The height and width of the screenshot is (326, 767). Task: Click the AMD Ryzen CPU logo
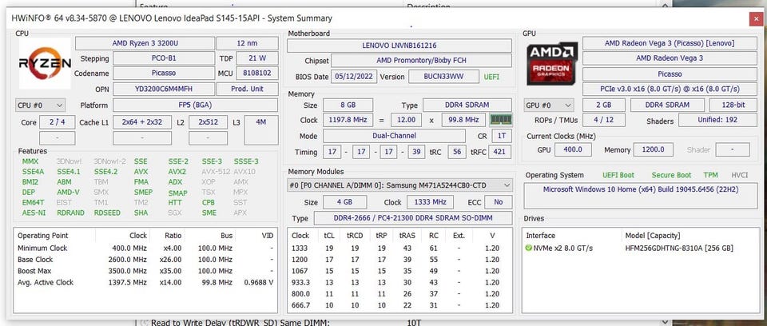pyautogui.click(x=46, y=62)
